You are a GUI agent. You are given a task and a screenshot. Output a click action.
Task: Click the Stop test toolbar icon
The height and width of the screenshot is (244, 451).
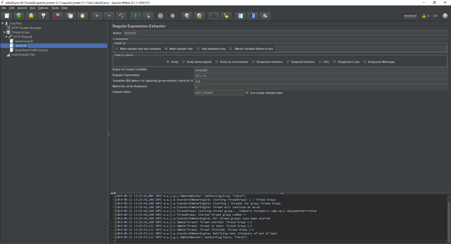160,16
